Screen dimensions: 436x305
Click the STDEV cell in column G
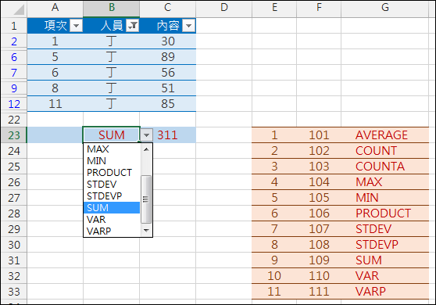tap(385, 228)
